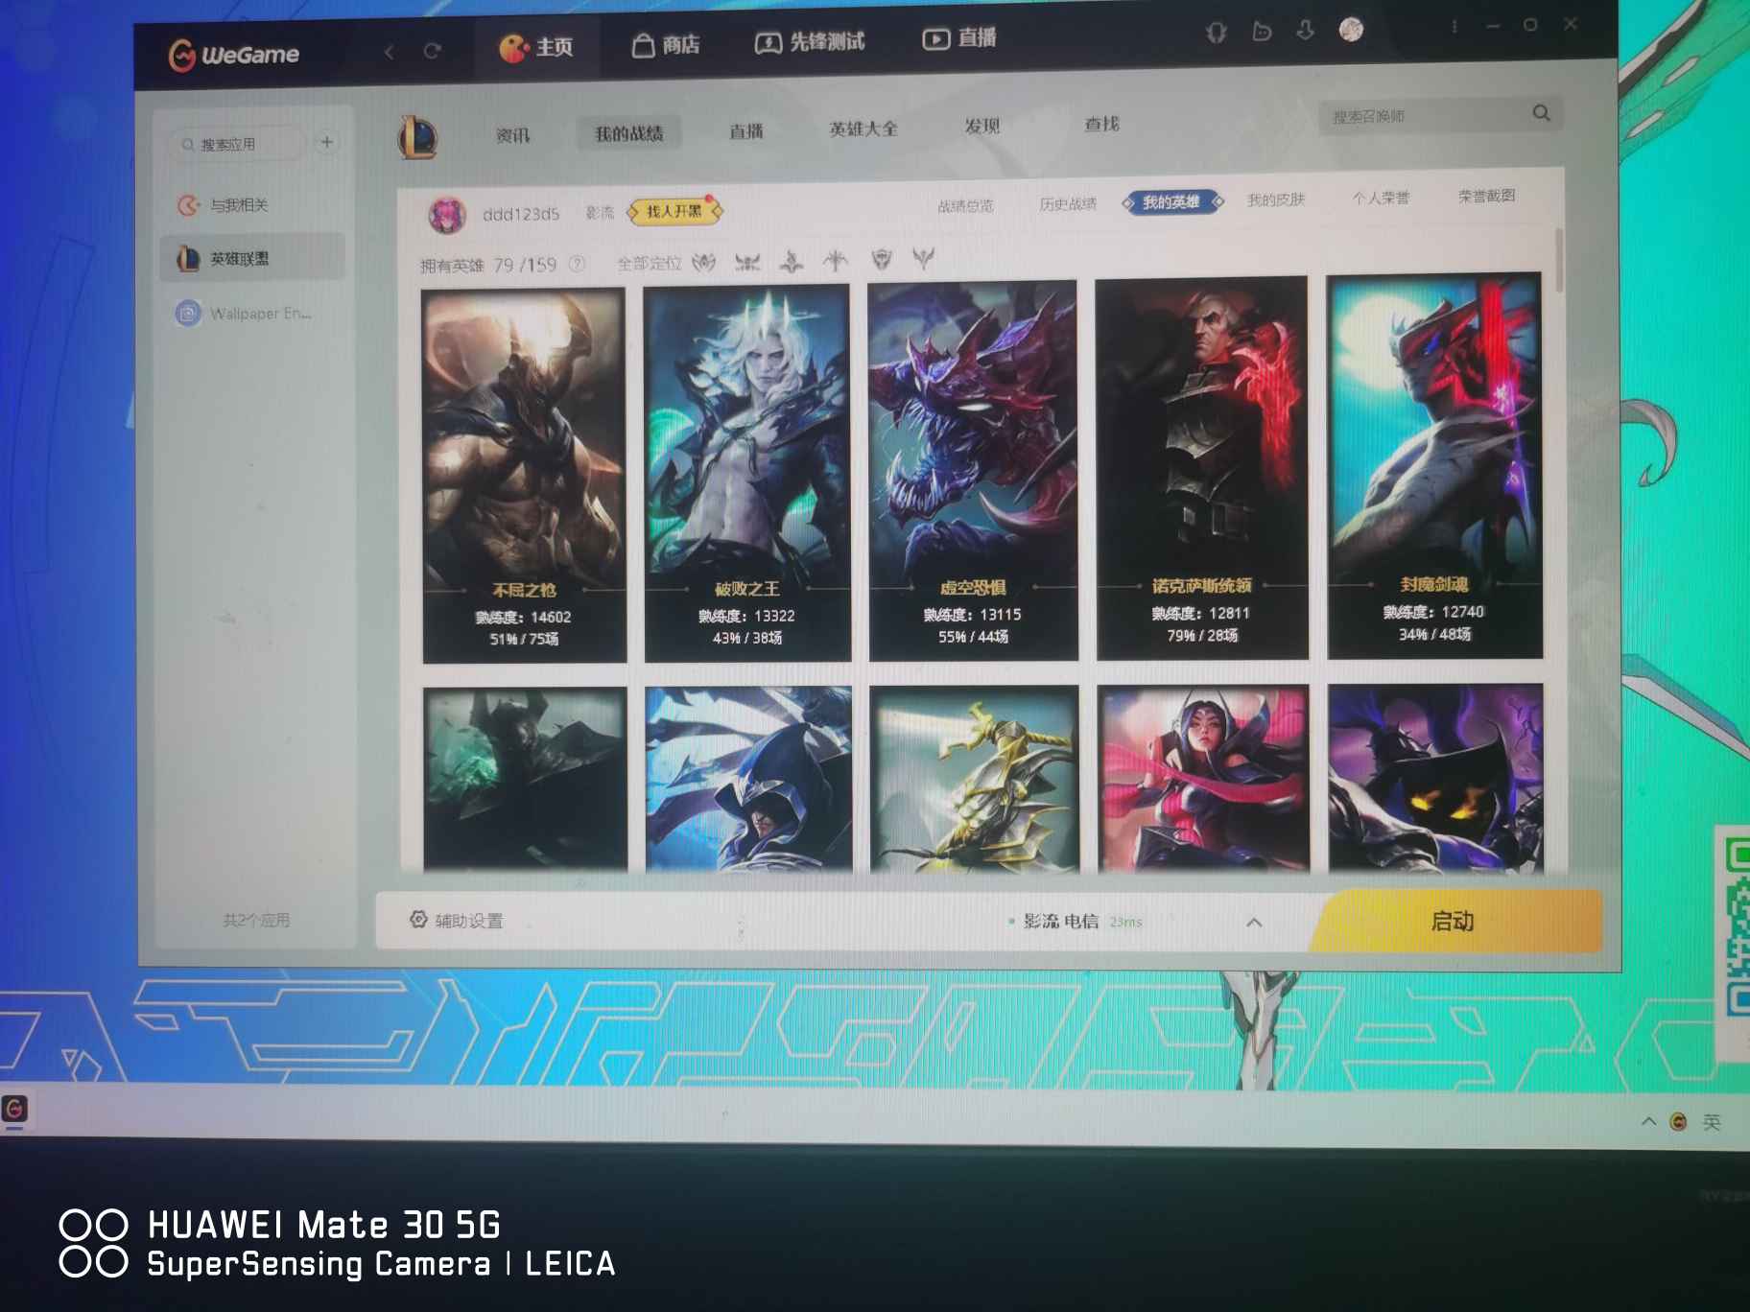The width and height of the screenshot is (1750, 1312).
Task: Open the golden-armored swordsman hero card
Action: tap(975, 778)
